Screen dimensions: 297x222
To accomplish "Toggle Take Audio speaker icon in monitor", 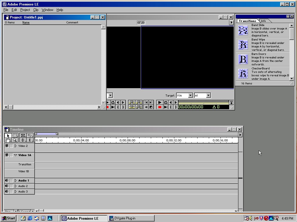I will click(x=146, y=107).
